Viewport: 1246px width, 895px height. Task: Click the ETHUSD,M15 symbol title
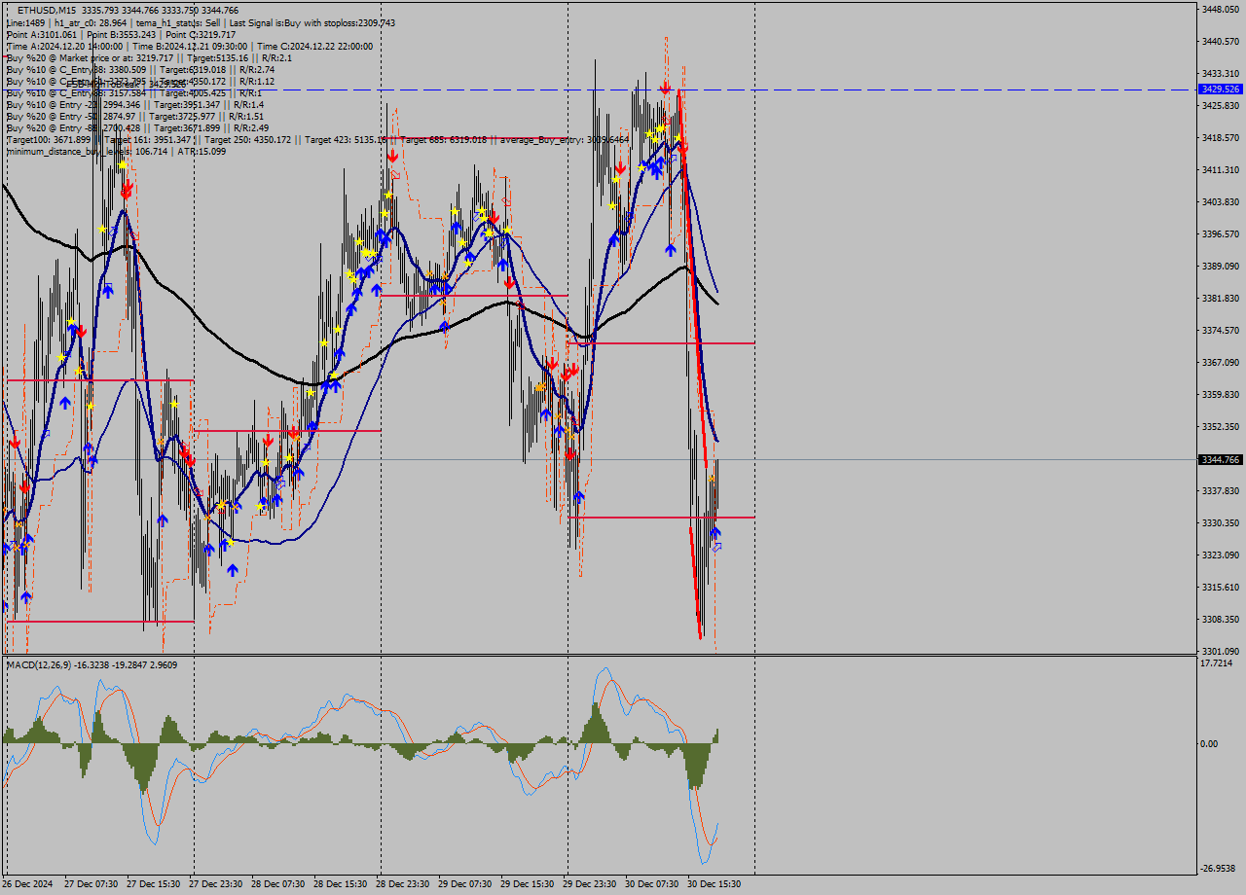pos(46,10)
